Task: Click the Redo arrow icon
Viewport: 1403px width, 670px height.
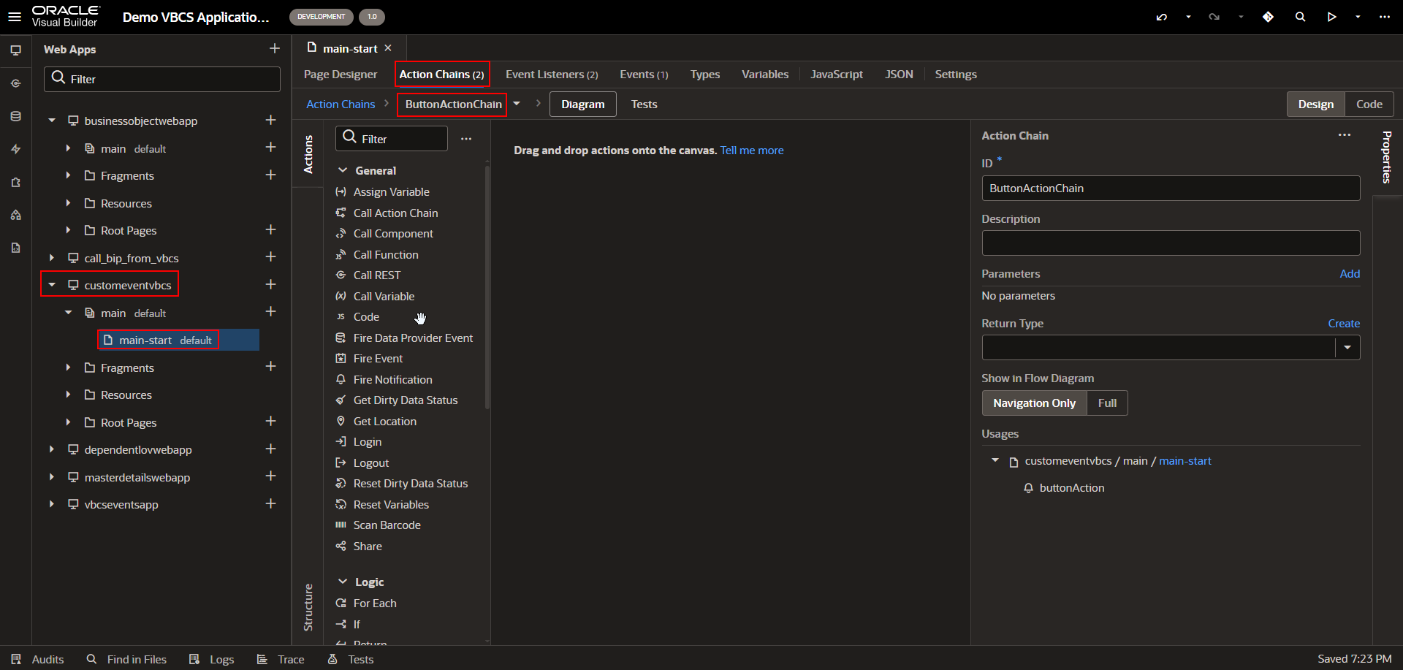Action: pyautogui.click(x=1214, y=16)
